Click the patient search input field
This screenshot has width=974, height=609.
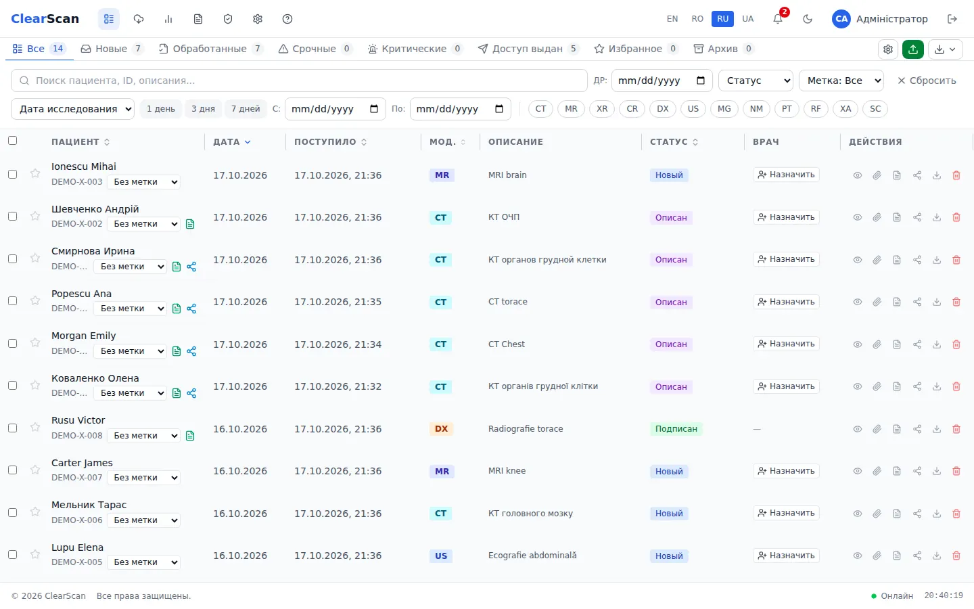[299, 81]
